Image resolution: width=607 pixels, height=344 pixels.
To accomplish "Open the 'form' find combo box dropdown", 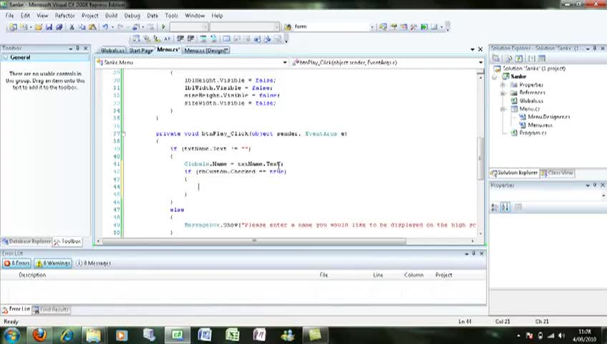I will coord(372,27).
